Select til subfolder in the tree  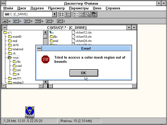coord(16,74)
